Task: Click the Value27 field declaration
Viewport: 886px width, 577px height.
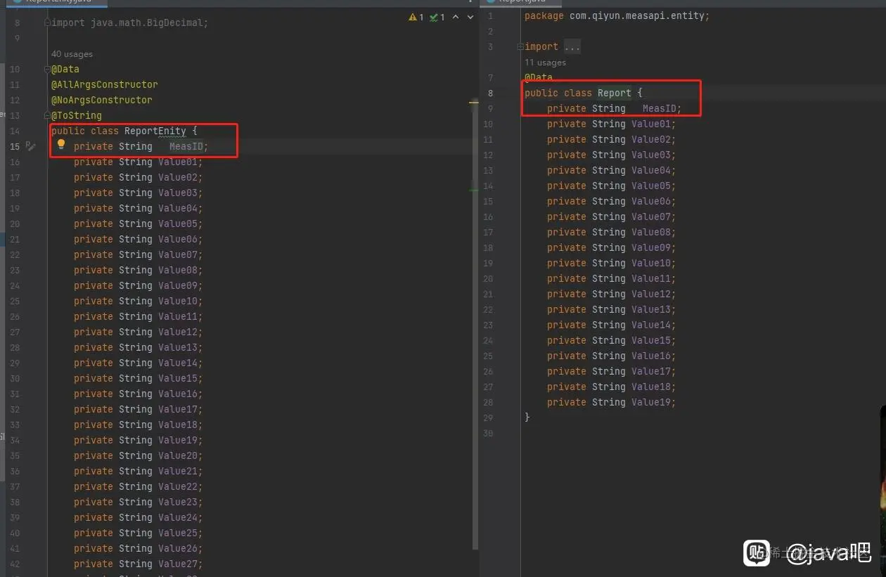Action: (x=138, y=564)
